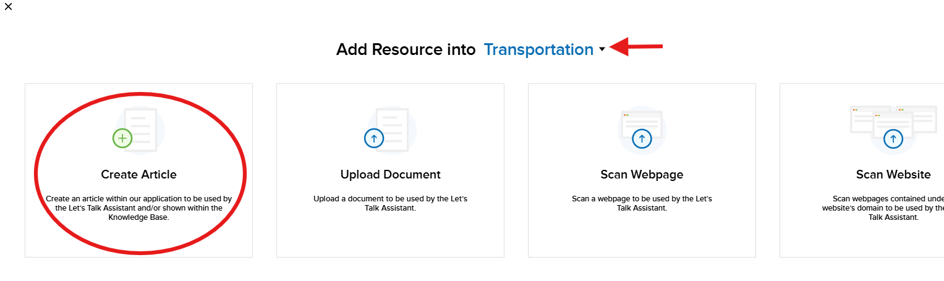Pick the Scan Website heading
This screenshot has height=281, width=944.
pyautogui.click(x=893, y=175)
